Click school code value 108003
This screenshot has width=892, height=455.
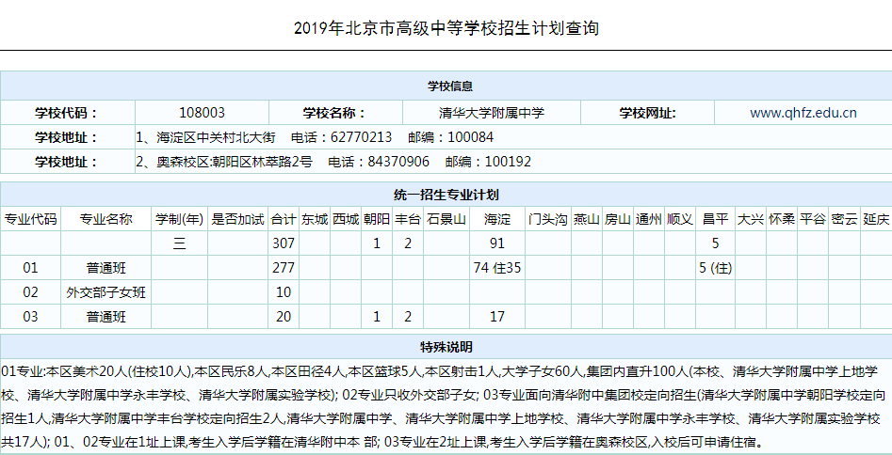(x=202, y=113)
